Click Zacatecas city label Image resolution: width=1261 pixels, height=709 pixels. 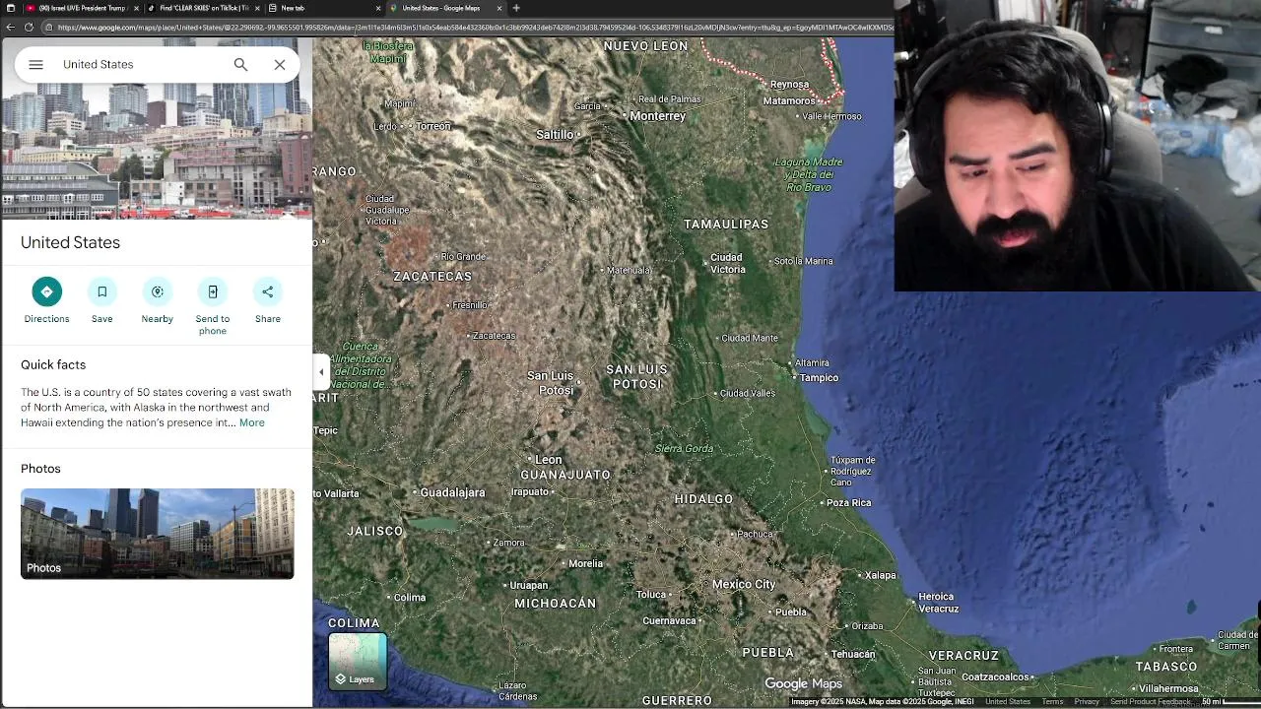coord(494,336)
